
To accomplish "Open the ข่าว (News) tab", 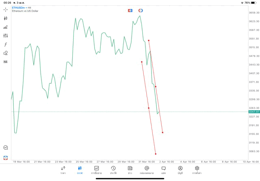I will tap(130, 170).
